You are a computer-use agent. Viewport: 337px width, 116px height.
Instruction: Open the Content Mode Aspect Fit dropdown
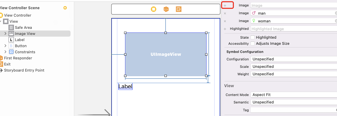[293, 95]
